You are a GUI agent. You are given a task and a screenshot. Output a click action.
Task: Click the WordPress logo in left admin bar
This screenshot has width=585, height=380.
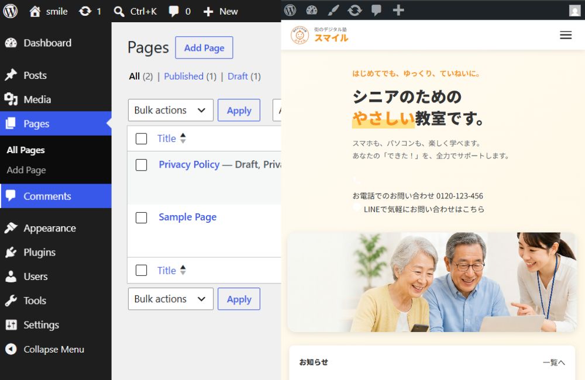11,11
